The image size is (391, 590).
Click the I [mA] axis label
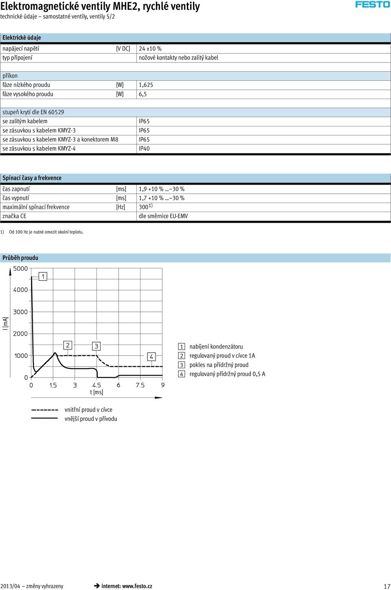point(5,323)
